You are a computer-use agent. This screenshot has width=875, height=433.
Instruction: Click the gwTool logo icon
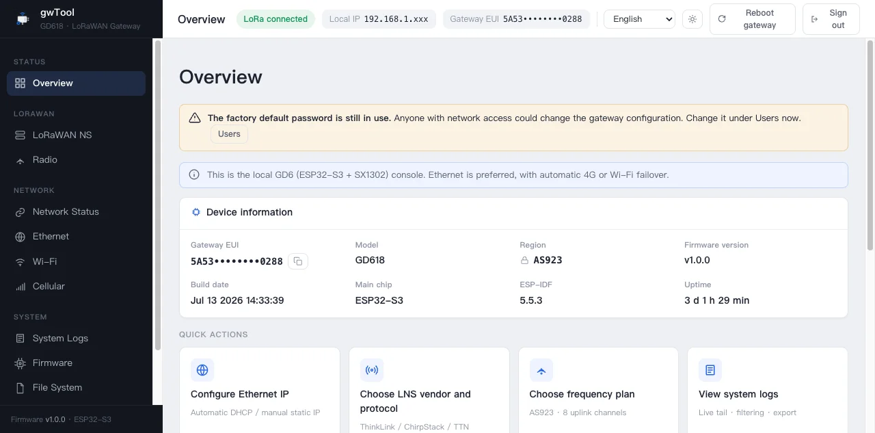click(23, 19)
